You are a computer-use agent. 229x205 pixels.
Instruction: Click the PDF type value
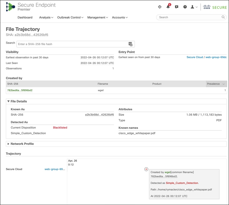point(219,120)
